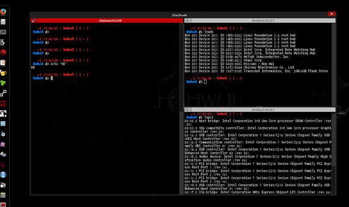Launch the green calculator dock icon

click(x=3, y=195)
